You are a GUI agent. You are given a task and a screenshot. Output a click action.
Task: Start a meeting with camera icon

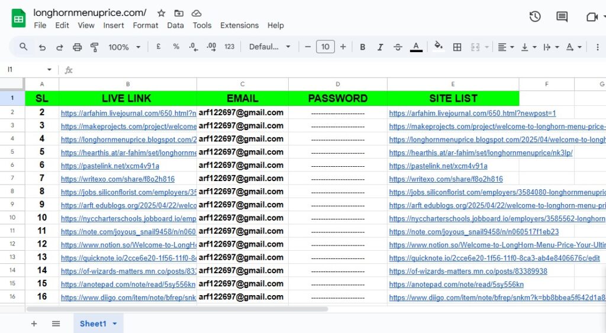[592, 17]
